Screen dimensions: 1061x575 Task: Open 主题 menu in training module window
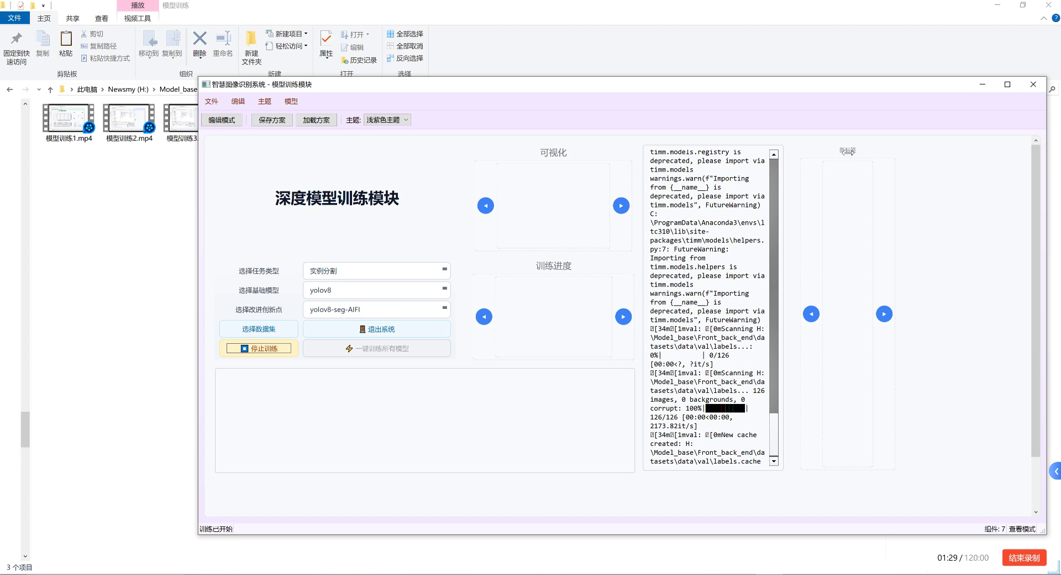265,102
